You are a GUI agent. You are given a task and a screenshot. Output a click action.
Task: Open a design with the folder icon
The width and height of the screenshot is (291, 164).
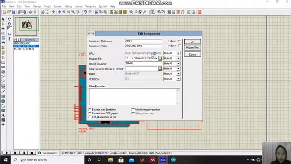point(9,12)
